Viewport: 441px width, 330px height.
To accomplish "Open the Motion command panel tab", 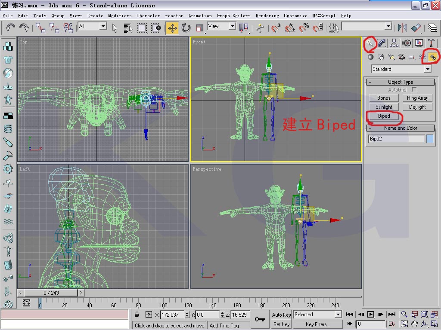I will point(407,43).
